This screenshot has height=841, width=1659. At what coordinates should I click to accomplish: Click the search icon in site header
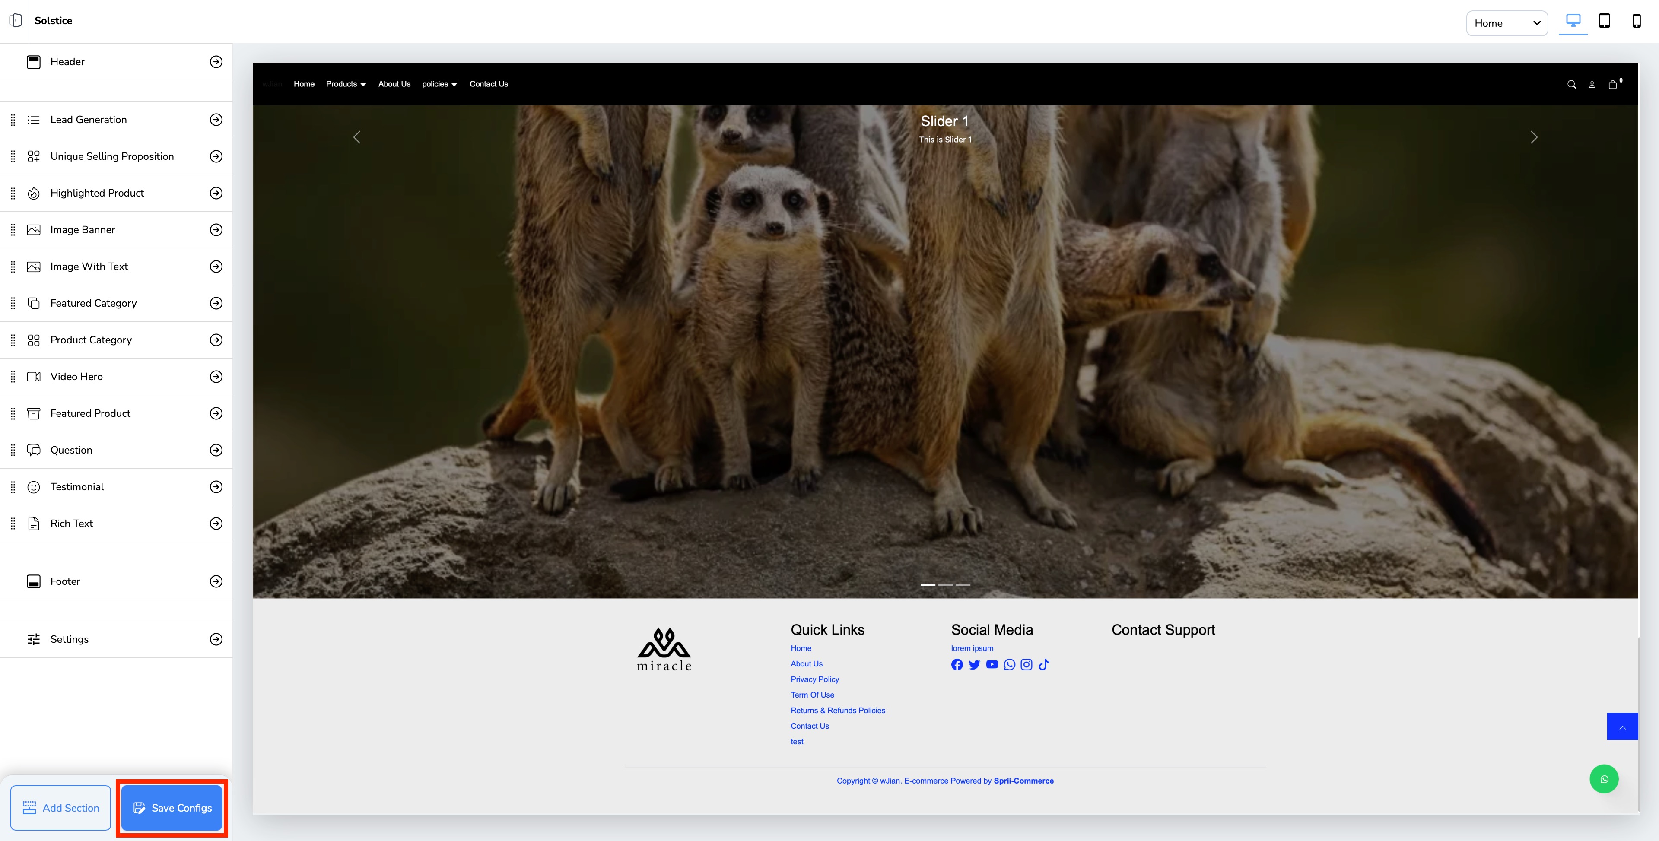[x=1571, y=84]
